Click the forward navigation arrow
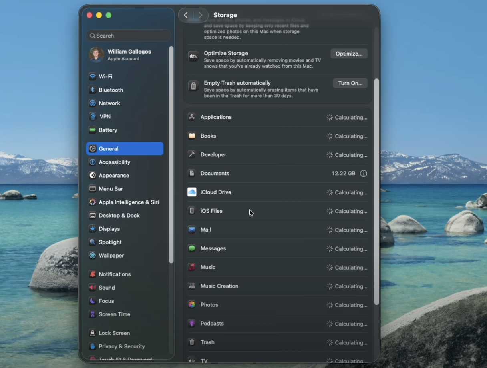Viewport: 487px width, 368px height. (201, 15)
